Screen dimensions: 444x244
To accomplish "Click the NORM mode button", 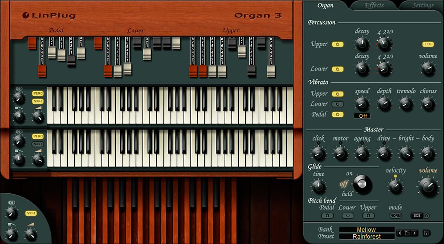I will coord(396,216).
